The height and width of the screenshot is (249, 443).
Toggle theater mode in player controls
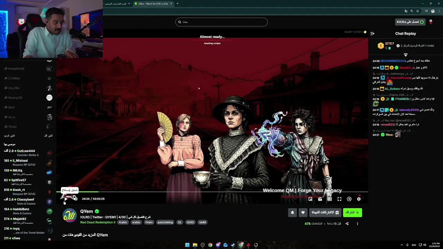coord(330,199)
